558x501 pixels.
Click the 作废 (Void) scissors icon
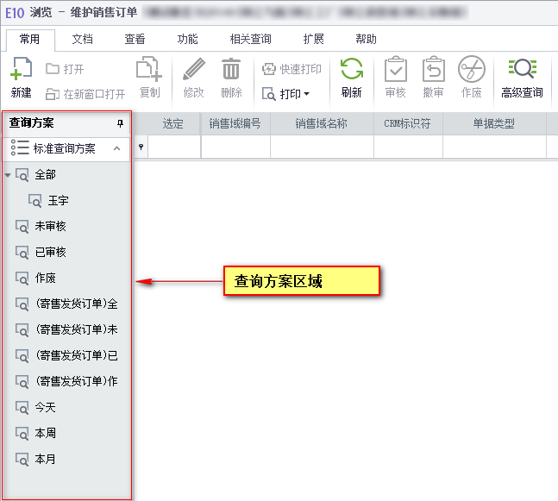click(471, 70)
